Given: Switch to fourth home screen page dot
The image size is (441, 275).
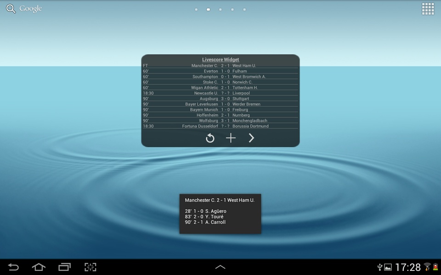Looking at the screenshot, I should (232, 10).
